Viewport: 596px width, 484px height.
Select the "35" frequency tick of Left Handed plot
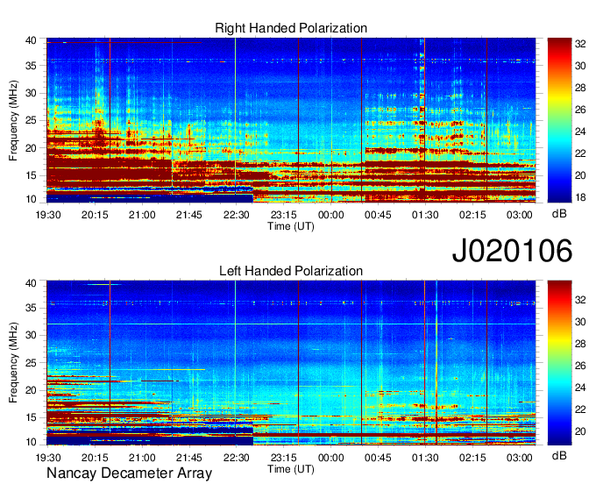pos(31,308)
